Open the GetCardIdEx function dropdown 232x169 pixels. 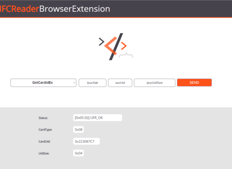tap(43, 83)
